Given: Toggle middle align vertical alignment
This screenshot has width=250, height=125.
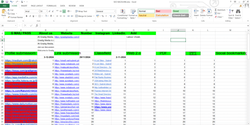Looking at the screenshot, I should pos(61,11).
